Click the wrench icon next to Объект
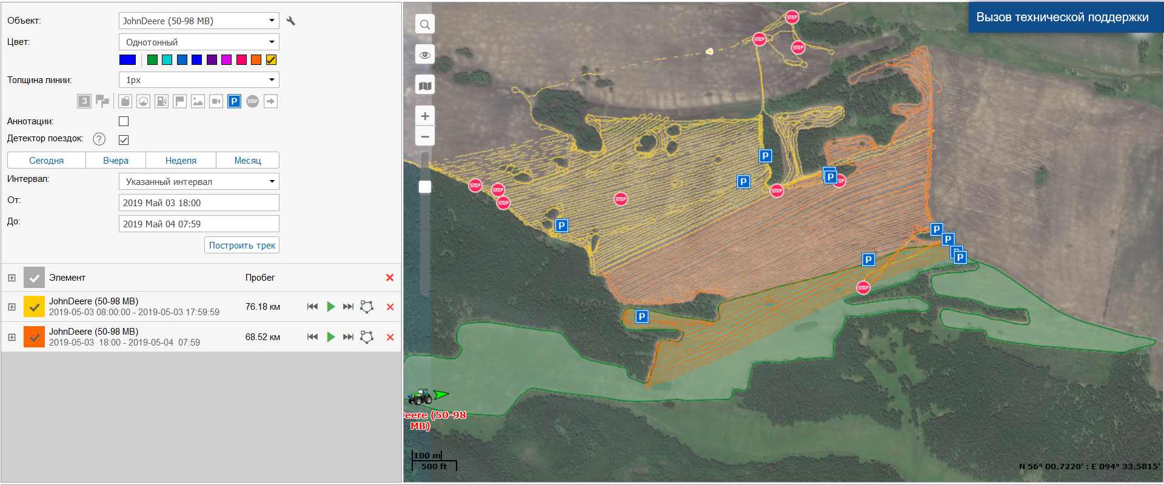The image size is (1164, 485). tap(291, 21)
